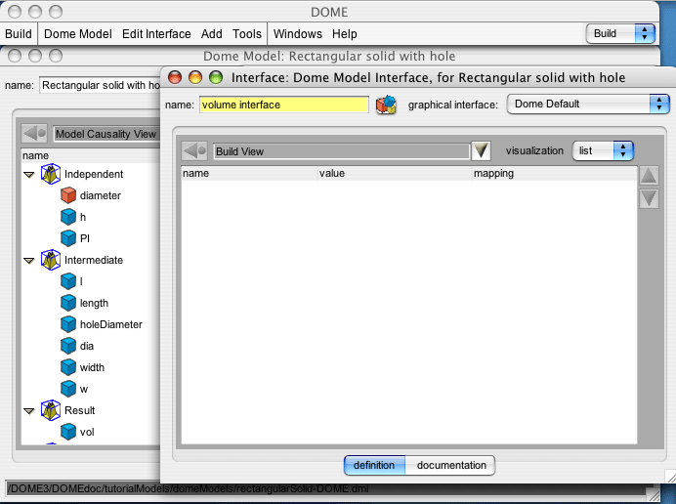Screen dimensions: 676x504
Task: Click the interface cubes icon beside name field
Action: click(386, 105)
